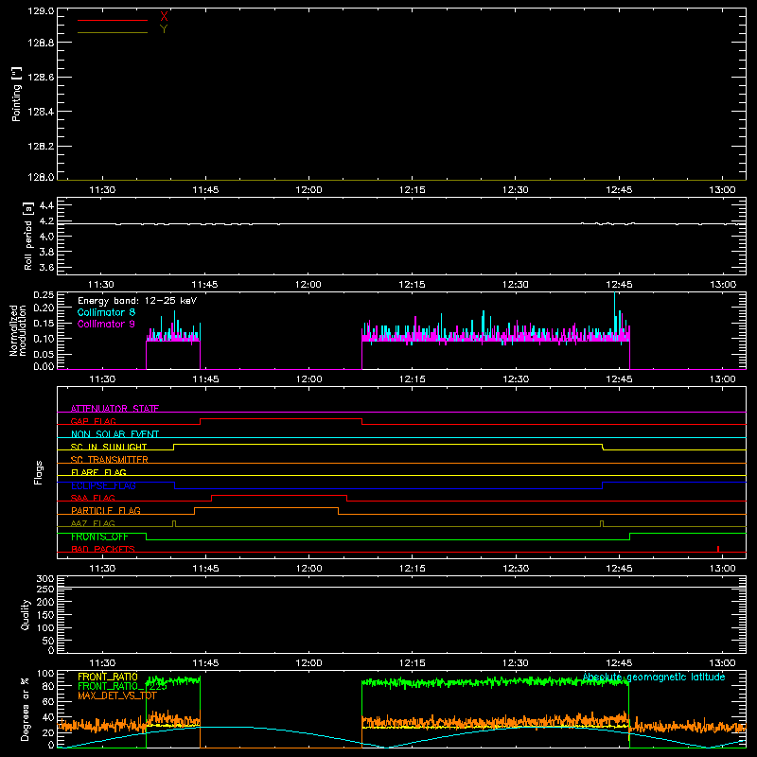Click the 'FLARE_FLAG' flag label
This screenshot has width=757, height=757.
point(98,472)
